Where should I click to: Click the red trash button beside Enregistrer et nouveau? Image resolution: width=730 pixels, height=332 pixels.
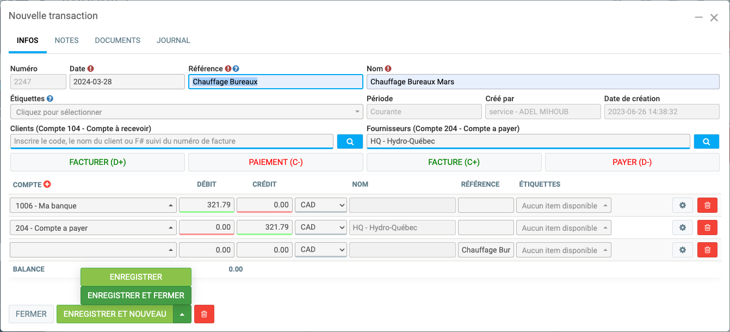204,314
